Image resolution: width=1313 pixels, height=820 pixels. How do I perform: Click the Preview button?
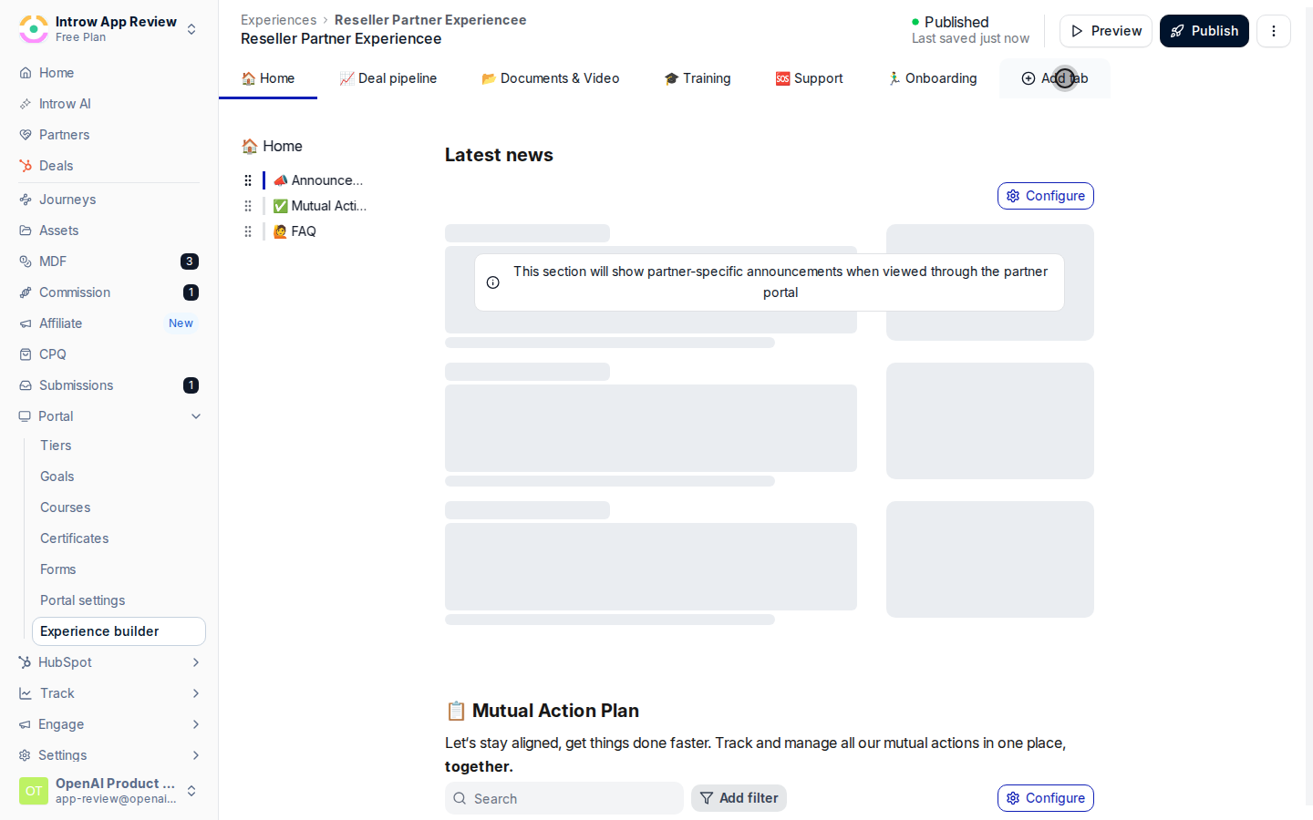click(1106, 31)
